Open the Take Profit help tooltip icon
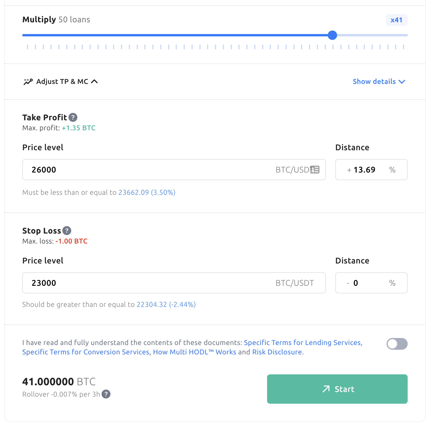 [73, 117]
